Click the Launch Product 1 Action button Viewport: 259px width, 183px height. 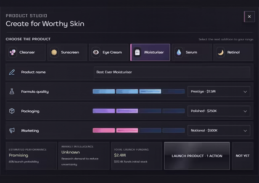pos(197,156)
